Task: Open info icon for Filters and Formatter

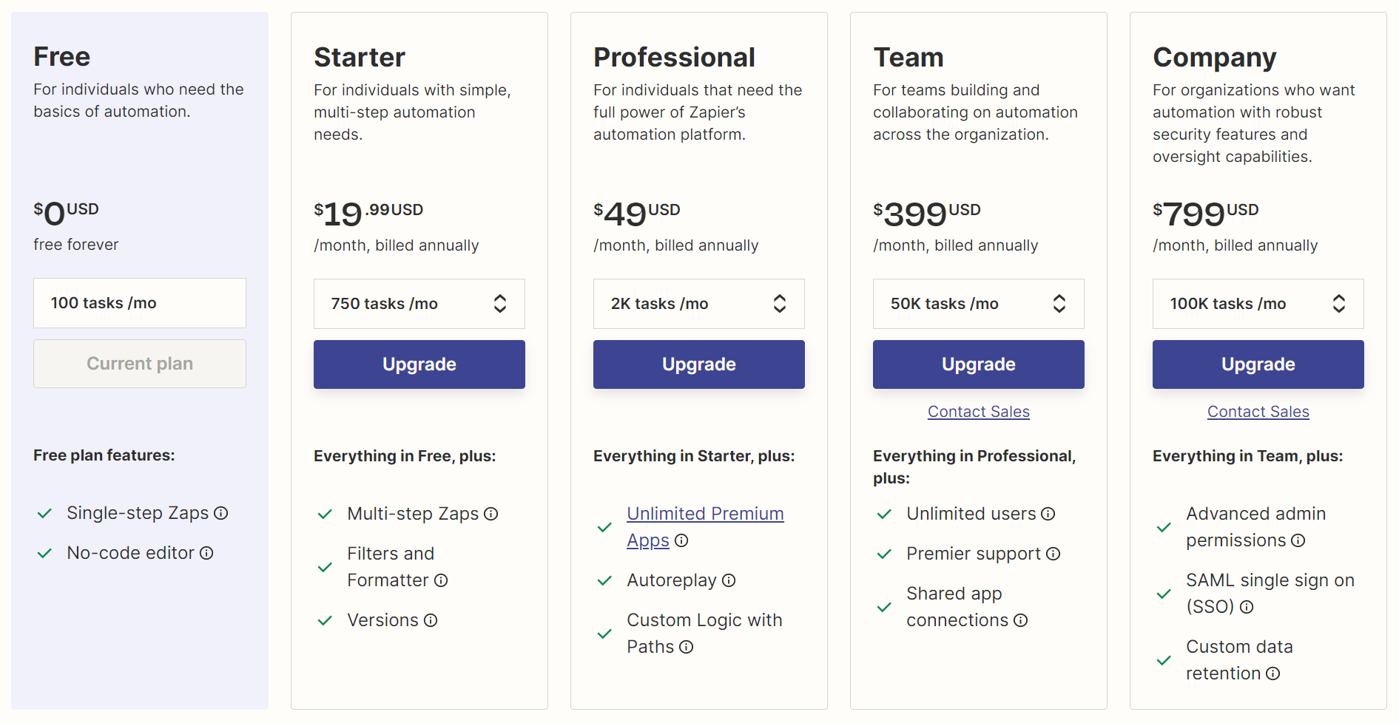Action: (x=441, y=580)
